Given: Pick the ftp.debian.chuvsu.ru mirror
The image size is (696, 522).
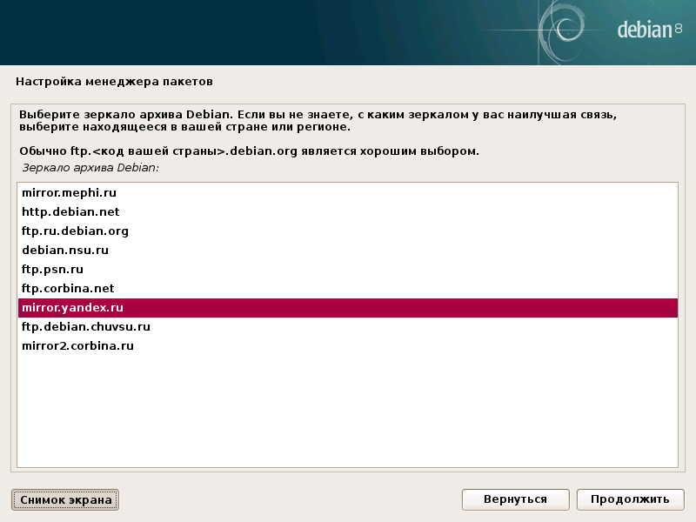Looking at the screenshot, I should click(347, 327).
